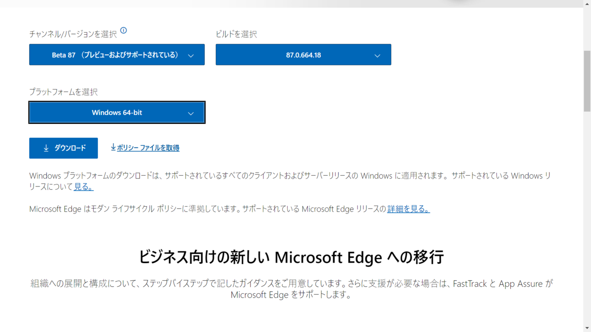Viewport: 591px width, 332px height.
Task: Click the プラットフォームを選択 label
Action: [x=64, y=92]
